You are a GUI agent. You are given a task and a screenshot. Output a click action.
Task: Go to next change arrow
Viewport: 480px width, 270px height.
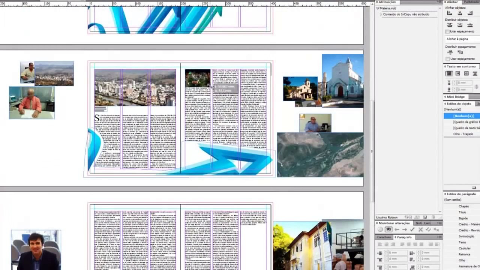point(405,229)
